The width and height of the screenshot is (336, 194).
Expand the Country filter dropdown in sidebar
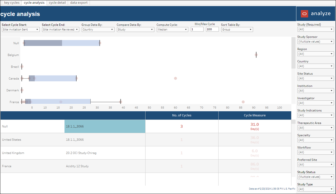(316, 66)
